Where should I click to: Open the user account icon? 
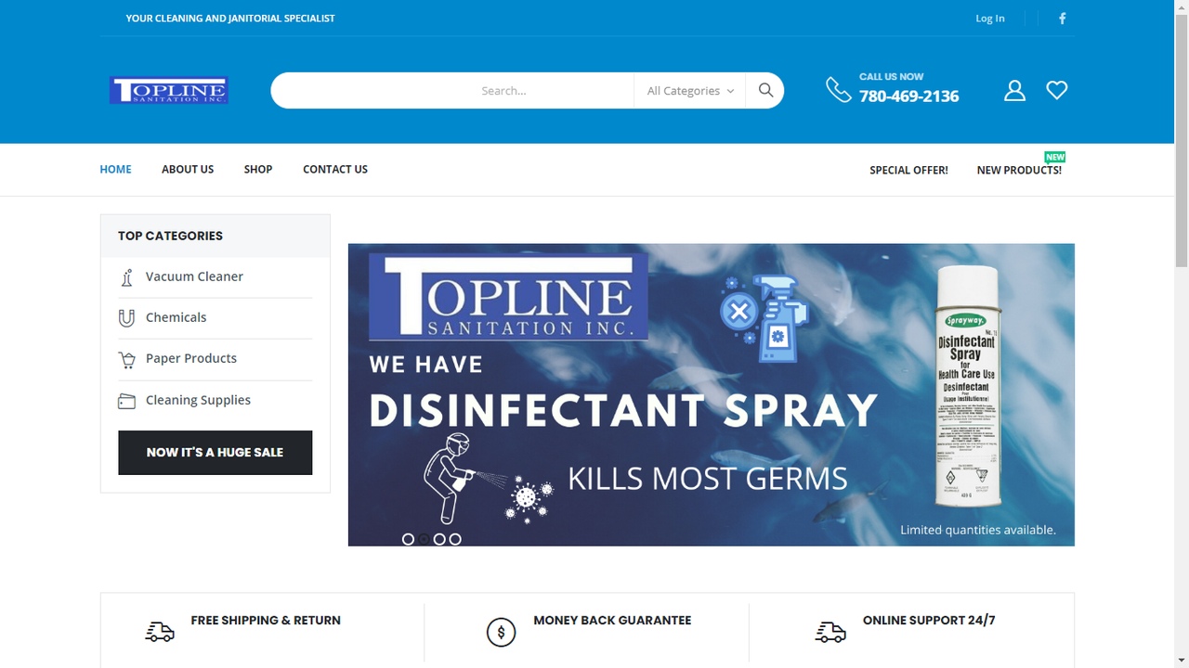(x=1014, y=90)
